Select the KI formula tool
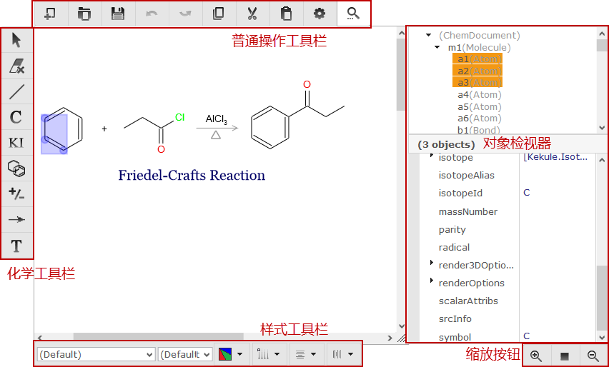This screenshot has width=609, height=367. click(16, 143)
